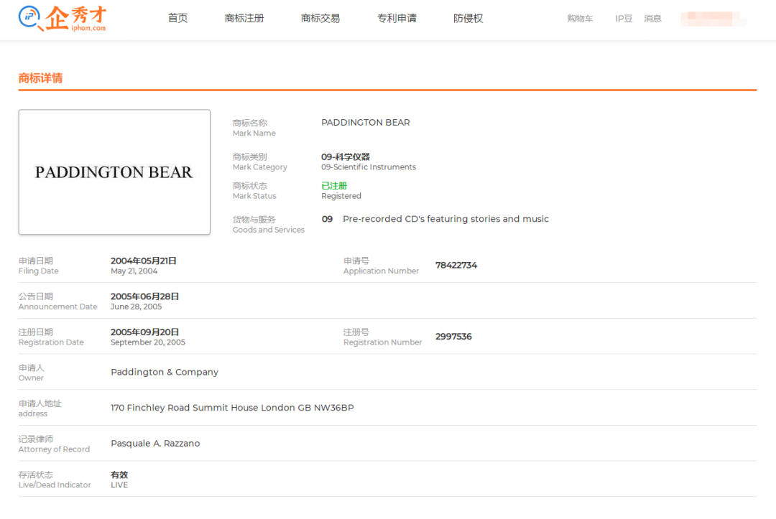Open the 防侵权 menu item
This screenshot has width=776, height=519.
[468, 18]
